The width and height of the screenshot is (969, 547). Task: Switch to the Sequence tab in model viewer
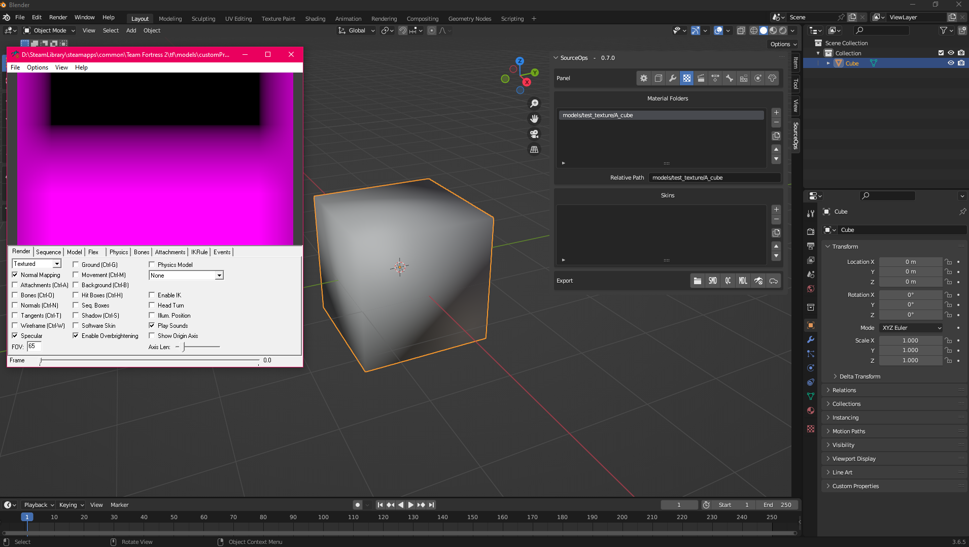48,252
